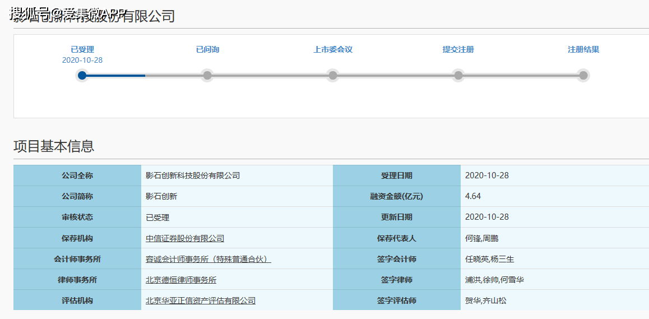The height and width of the screenshot is (319, 649).
Task: Click the signing accountants 任晓英,杨三生
Action: (x=490, y=260)
